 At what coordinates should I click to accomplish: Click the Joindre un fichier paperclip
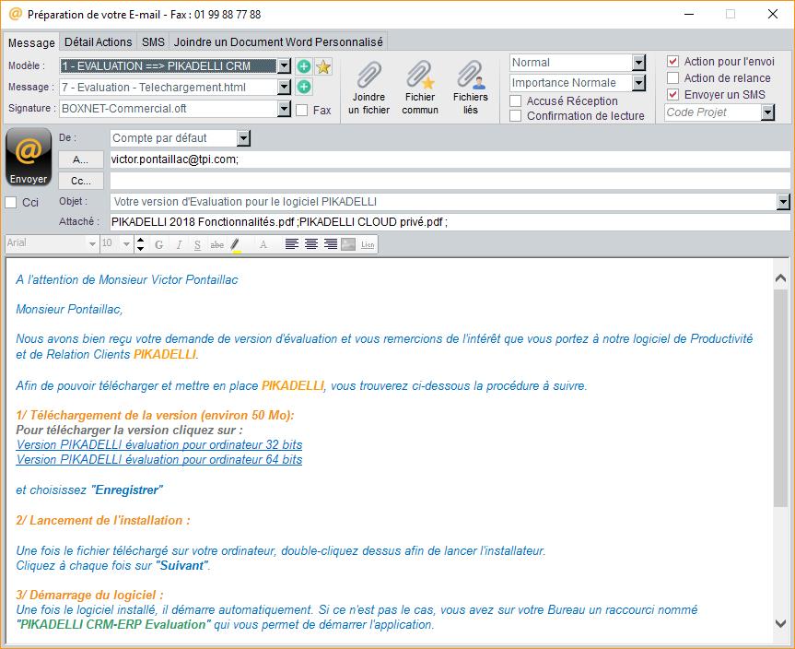[368, 88]
